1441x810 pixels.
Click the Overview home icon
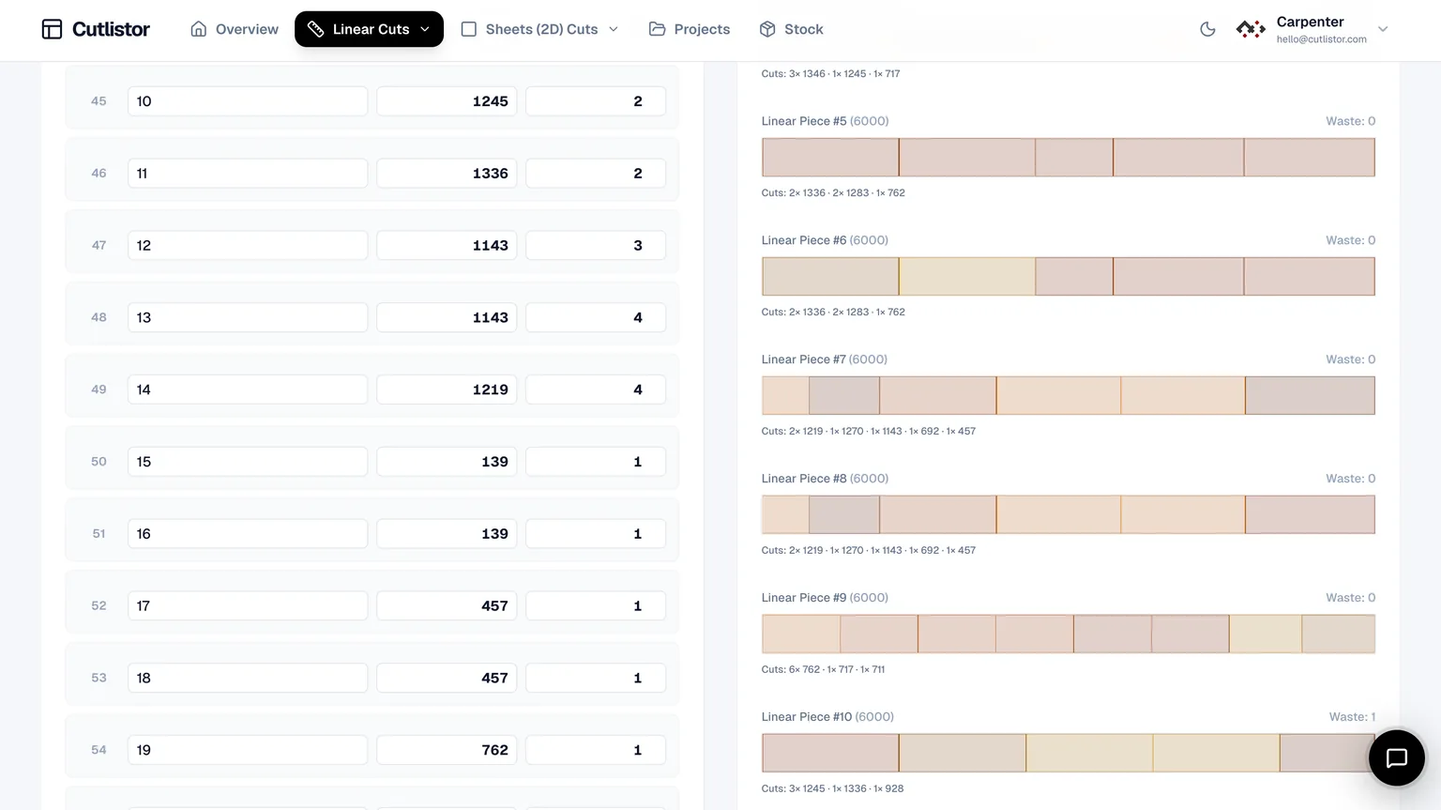(198, 29)
